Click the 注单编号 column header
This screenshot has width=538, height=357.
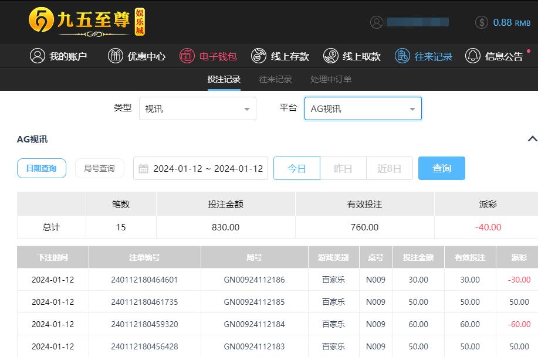coord(144,257)
